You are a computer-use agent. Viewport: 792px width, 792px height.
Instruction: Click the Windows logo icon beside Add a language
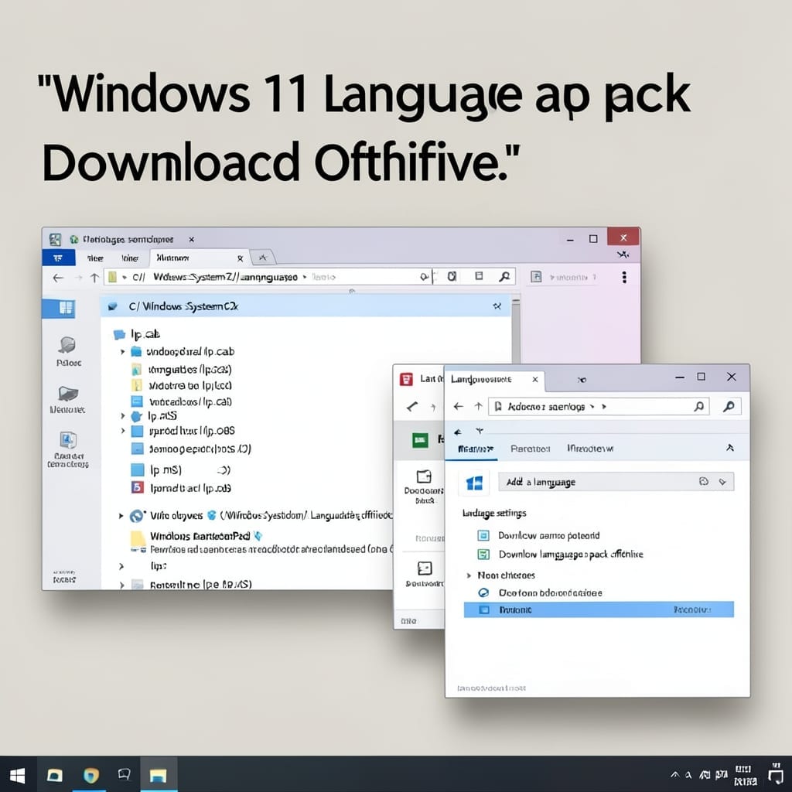[x=474, y=483]
